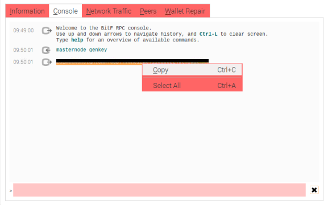Click the highlighted generated key output line

tap(132, 62)
